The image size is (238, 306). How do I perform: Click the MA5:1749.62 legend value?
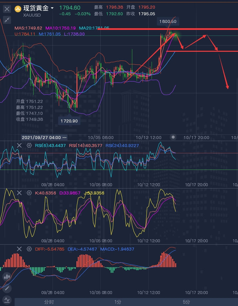tap(28, 28)
